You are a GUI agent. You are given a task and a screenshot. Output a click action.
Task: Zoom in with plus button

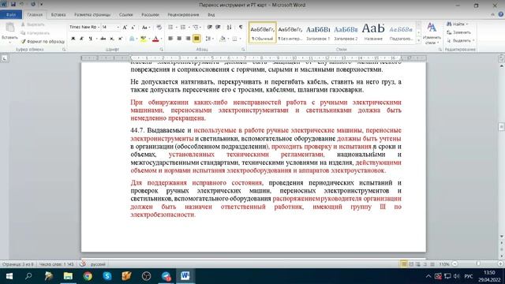click(x=500, y=264)
